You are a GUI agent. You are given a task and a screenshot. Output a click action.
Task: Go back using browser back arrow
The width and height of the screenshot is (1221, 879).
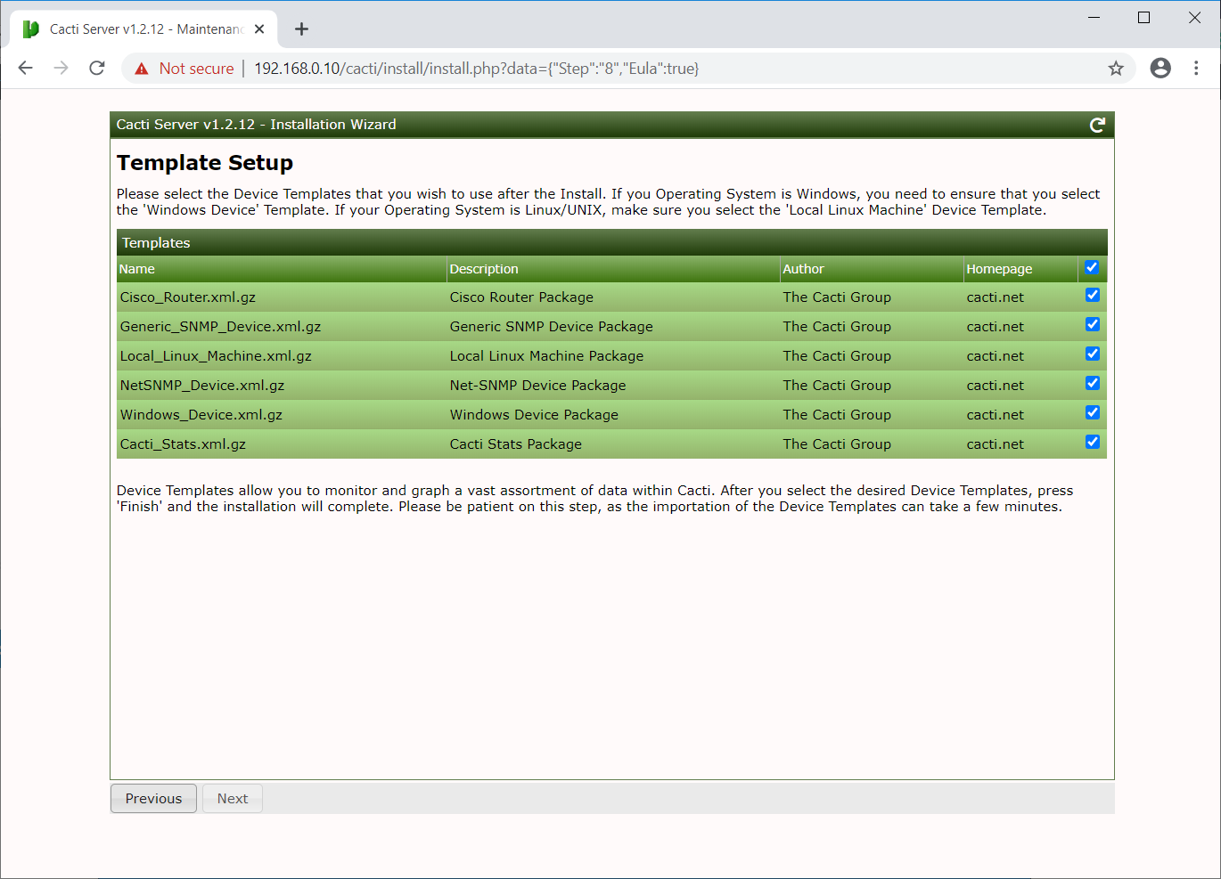point(26,69)
